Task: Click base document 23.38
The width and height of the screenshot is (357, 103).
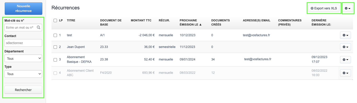Action: [104, 59]
